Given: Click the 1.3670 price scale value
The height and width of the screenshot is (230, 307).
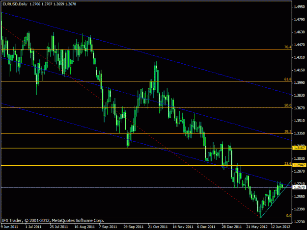Looking at the screenshot, I should coord(299,108).
